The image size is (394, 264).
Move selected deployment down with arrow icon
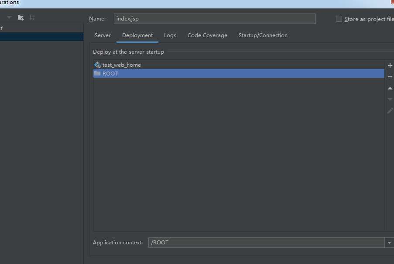tap(390, 99)
